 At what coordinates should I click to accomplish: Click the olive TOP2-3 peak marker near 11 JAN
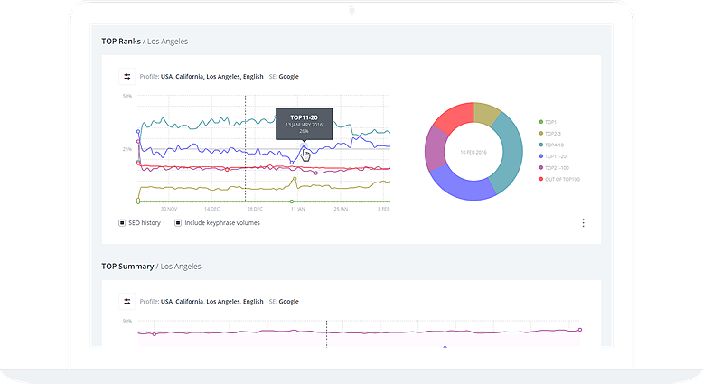295,179
